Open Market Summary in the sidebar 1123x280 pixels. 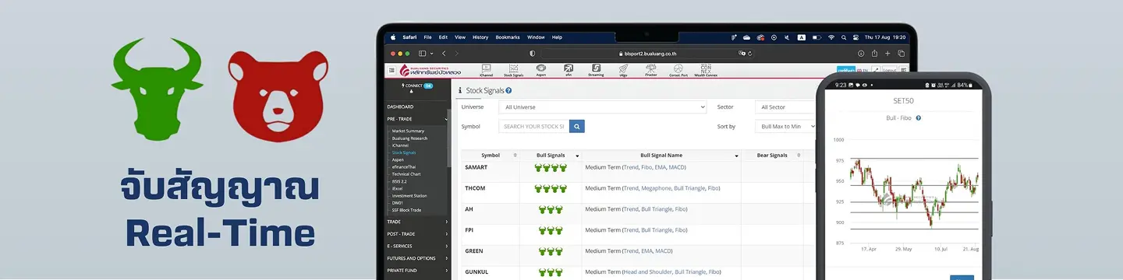tap(408, 131)
